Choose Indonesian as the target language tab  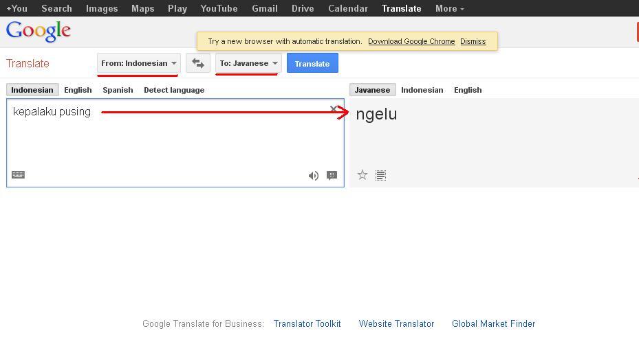pyautogui.click(x=422, y=90)
